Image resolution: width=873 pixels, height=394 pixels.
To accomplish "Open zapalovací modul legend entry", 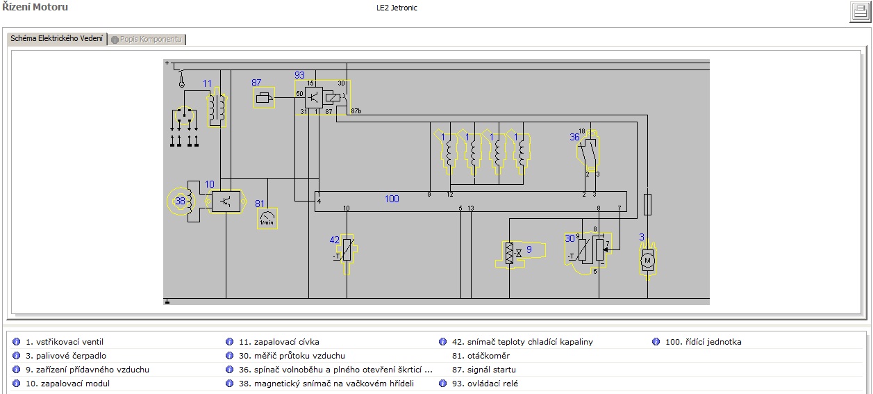I will [67, 384].
